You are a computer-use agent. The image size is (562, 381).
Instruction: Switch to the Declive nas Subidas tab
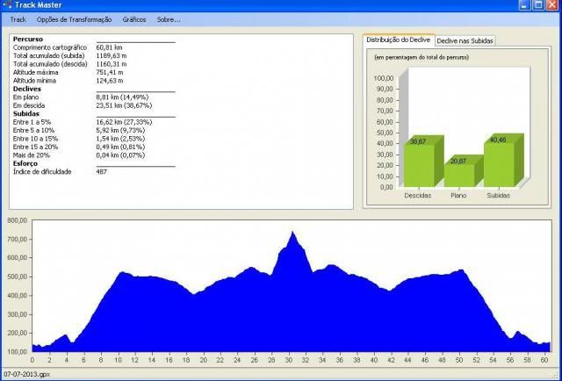coord(465,41)
